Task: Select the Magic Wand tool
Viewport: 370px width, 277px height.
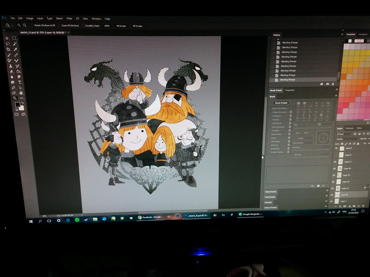Action: tap(15, 43)
